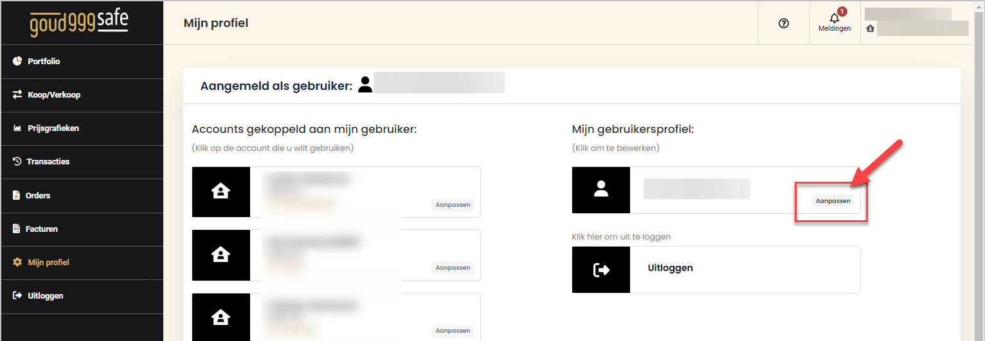Click the logout arrow icon tile in content area
This screenshot has width=985, height=341.
pyautogui.click(x=601, y=270)
